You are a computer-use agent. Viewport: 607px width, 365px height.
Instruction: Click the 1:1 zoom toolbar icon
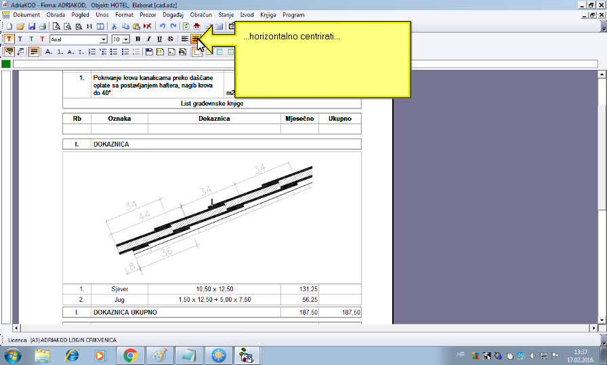(89, 26)
